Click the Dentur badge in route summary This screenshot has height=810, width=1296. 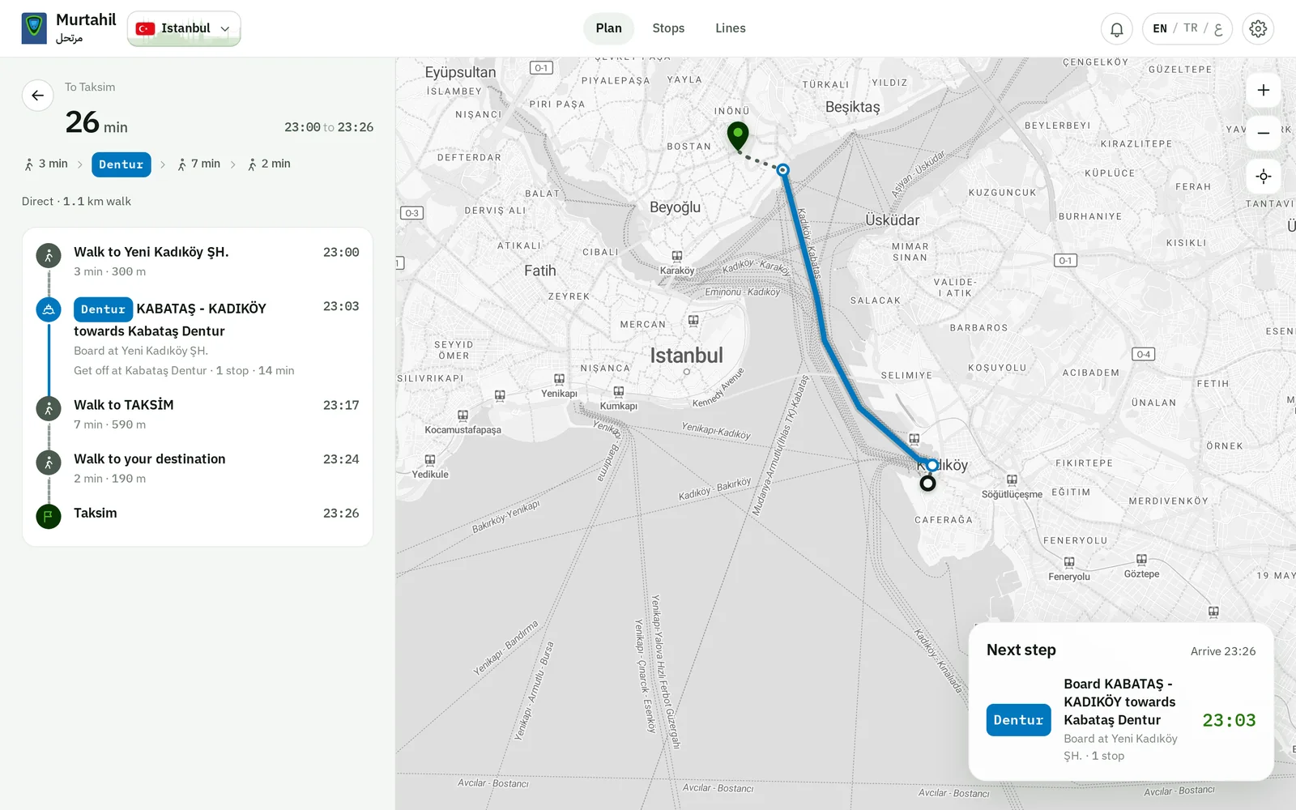pyautogui.click(x=122, y=164)
